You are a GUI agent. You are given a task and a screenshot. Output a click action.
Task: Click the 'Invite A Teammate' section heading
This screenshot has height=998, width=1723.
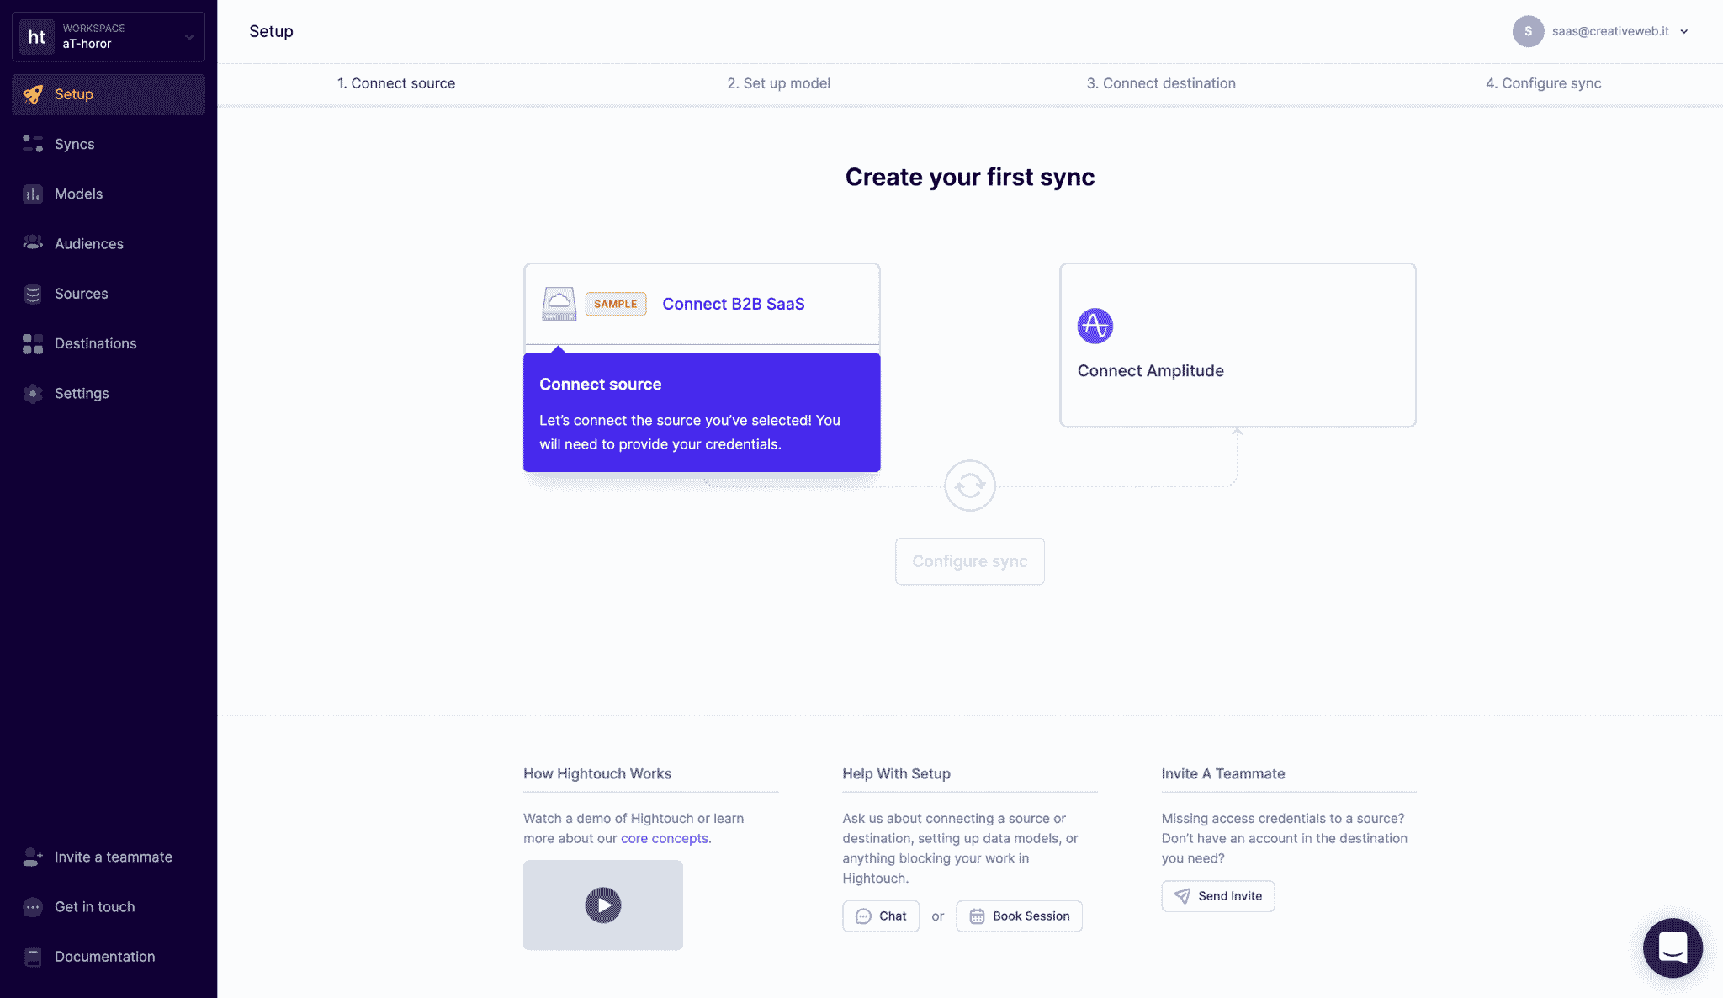point(1223,773)
